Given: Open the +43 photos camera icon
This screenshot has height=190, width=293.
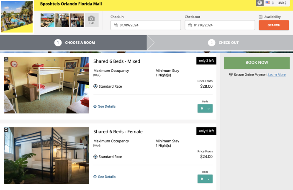Looking at the screenshot, I should (92, 20).
